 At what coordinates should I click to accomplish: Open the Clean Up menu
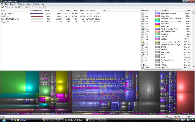[13, 4]
